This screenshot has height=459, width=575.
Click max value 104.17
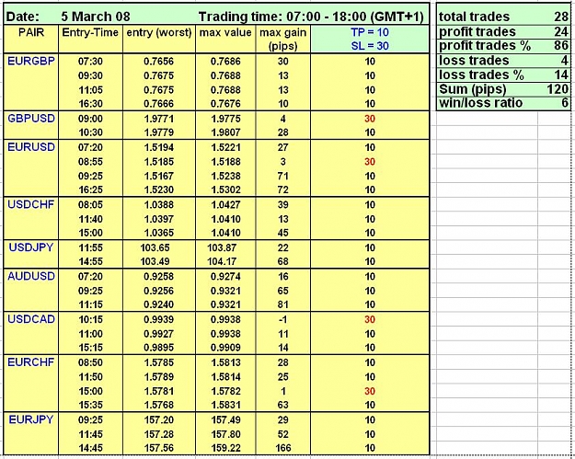[x=222, y=262]
